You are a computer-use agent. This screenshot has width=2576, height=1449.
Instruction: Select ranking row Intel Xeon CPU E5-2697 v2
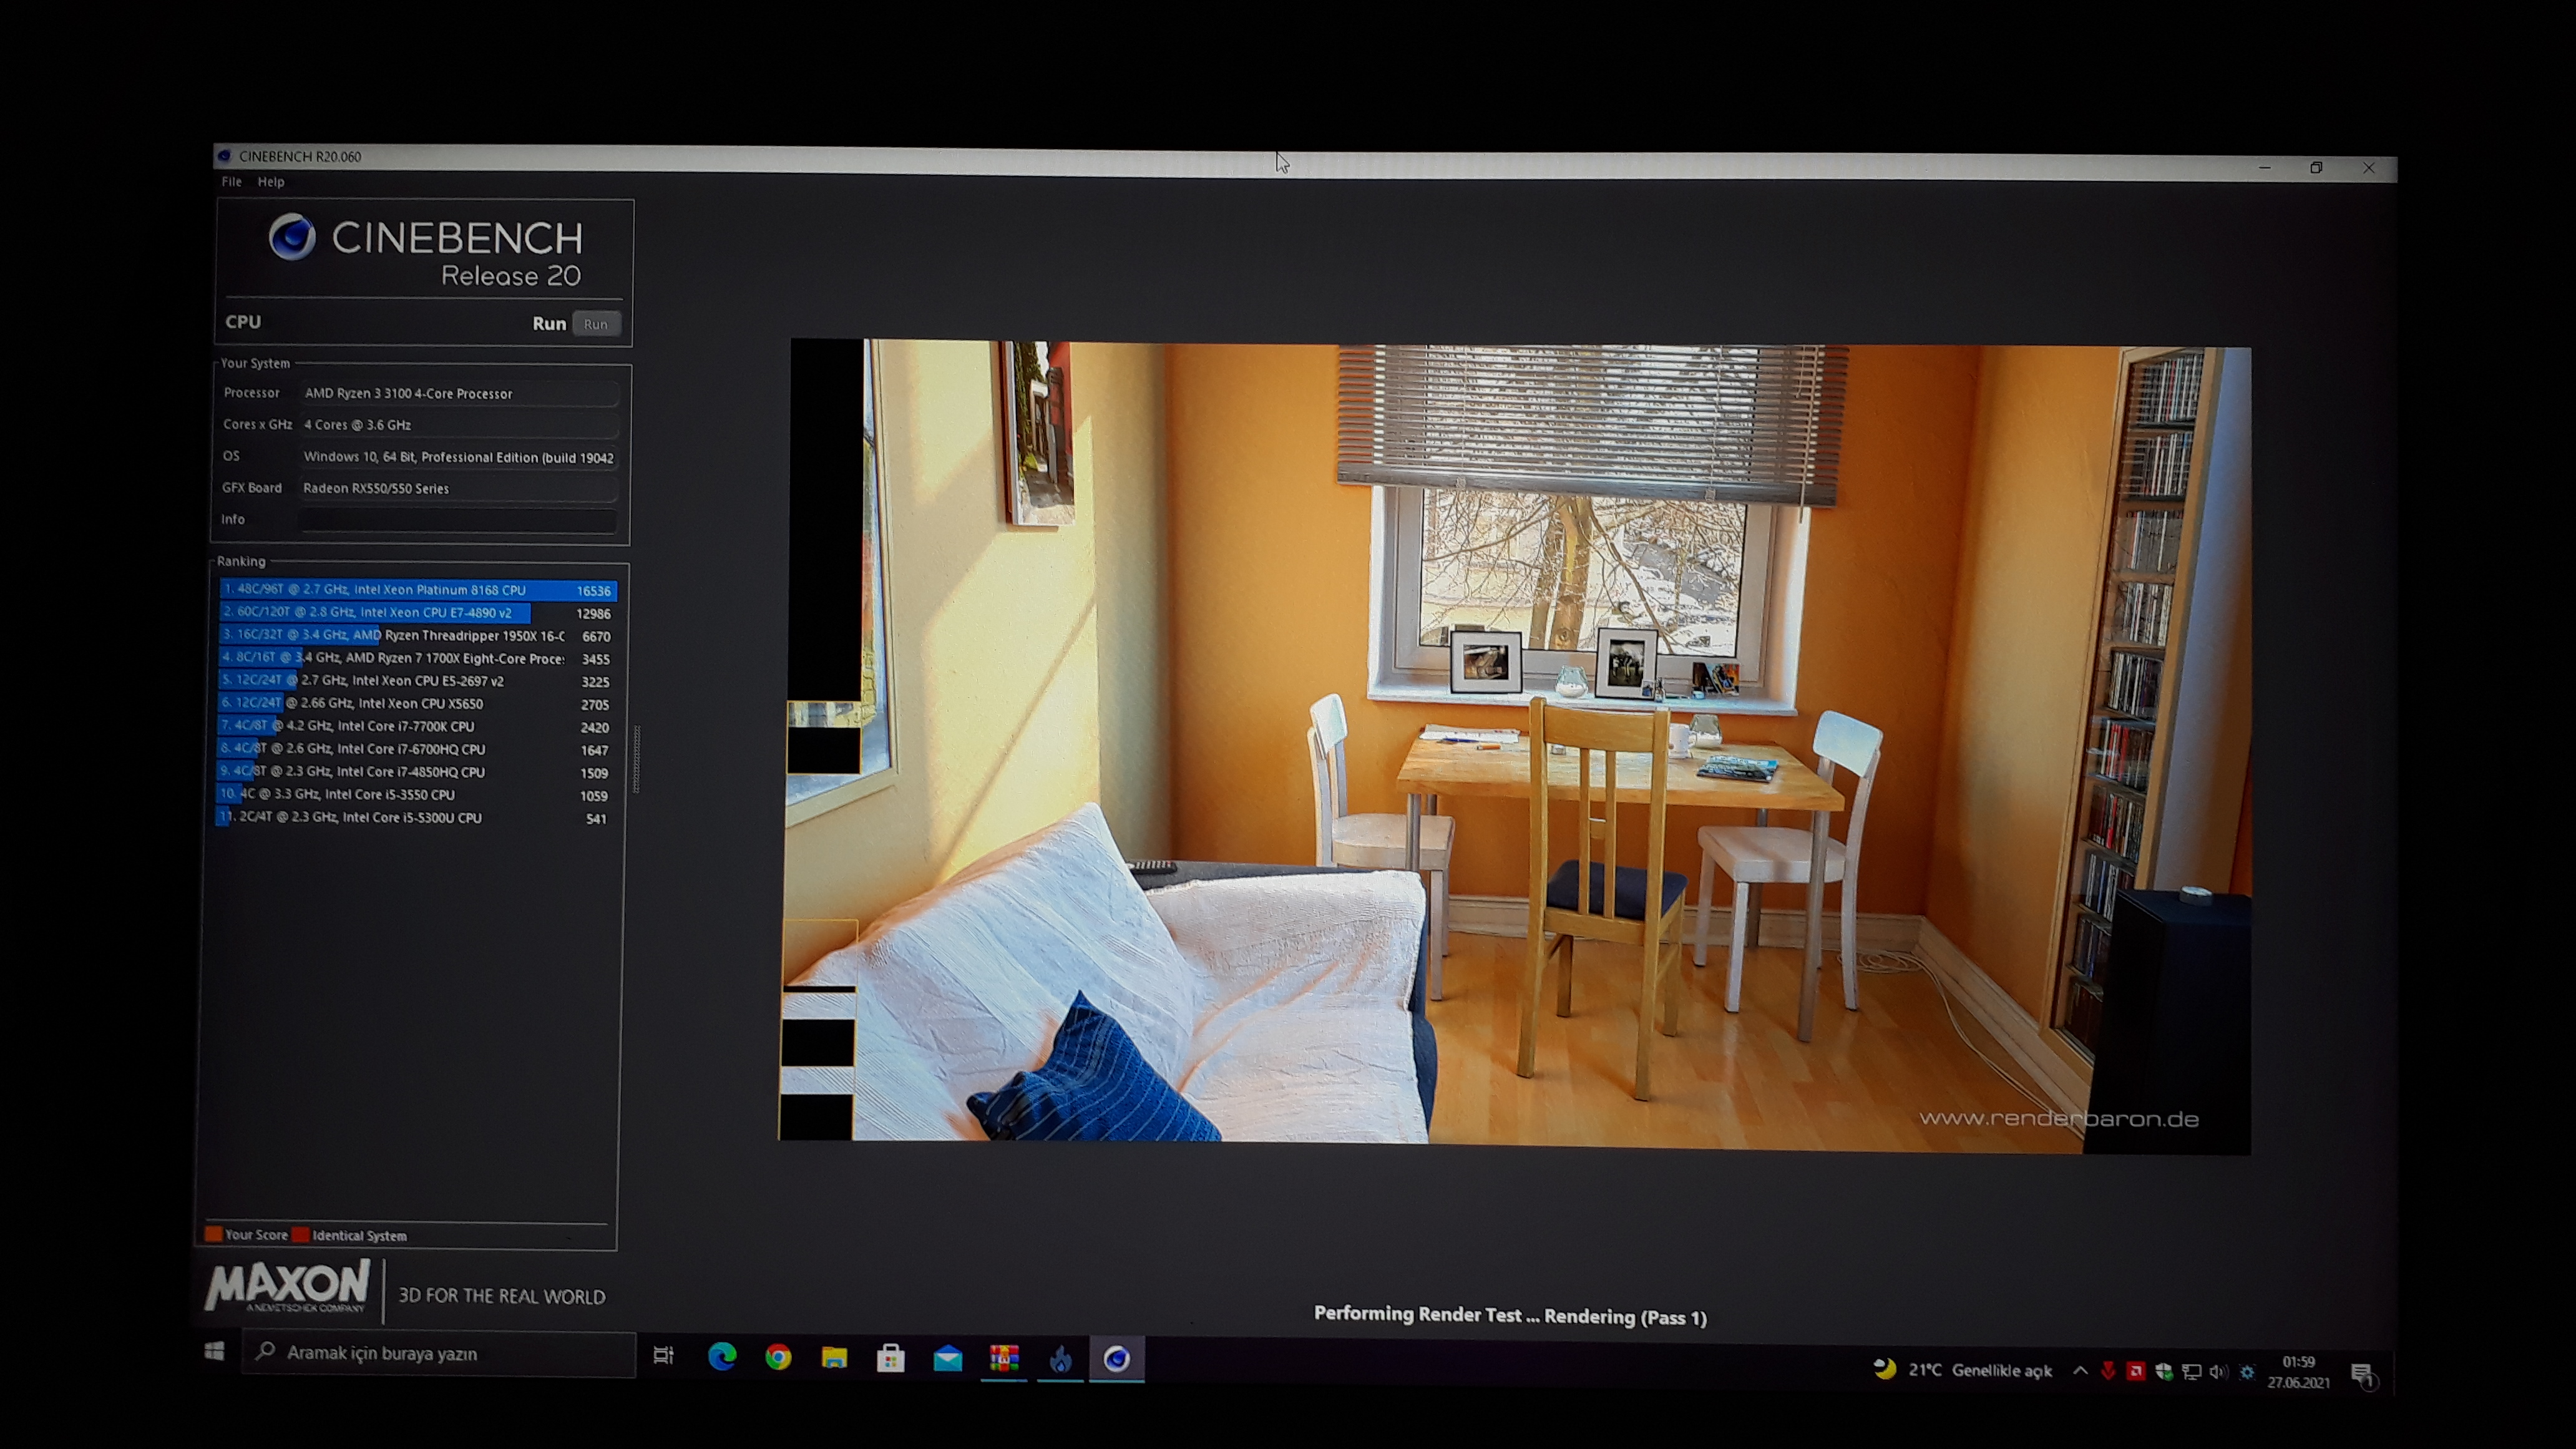tap(416, 681)
